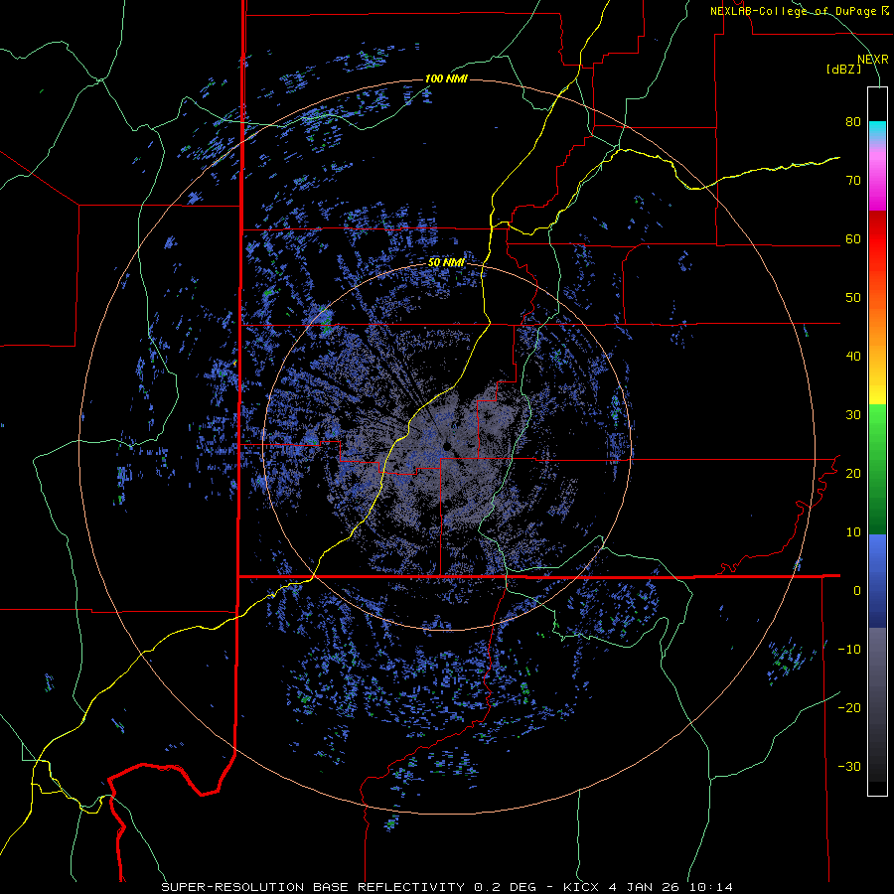Click the -30 value on the dBZ scale
This screenshot has width=894, height=894.
click(x=849, y=766)
